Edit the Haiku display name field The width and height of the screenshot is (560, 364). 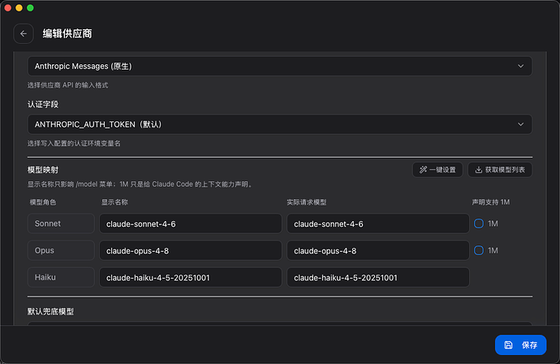coord(191,278)
